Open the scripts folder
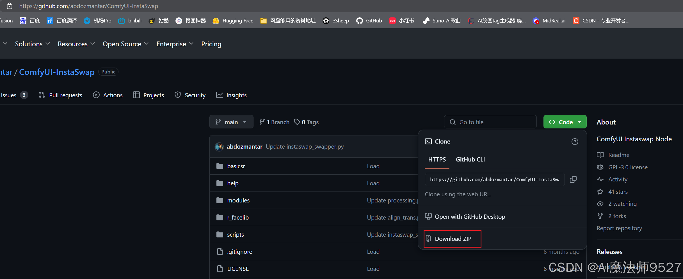Viewport: 683px width, 279px height. coord(235,234)
